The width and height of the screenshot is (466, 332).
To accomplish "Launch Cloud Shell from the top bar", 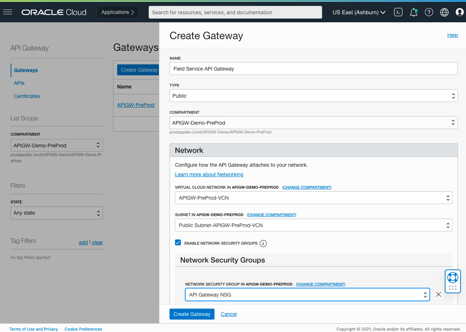I will tap(398, 12).
